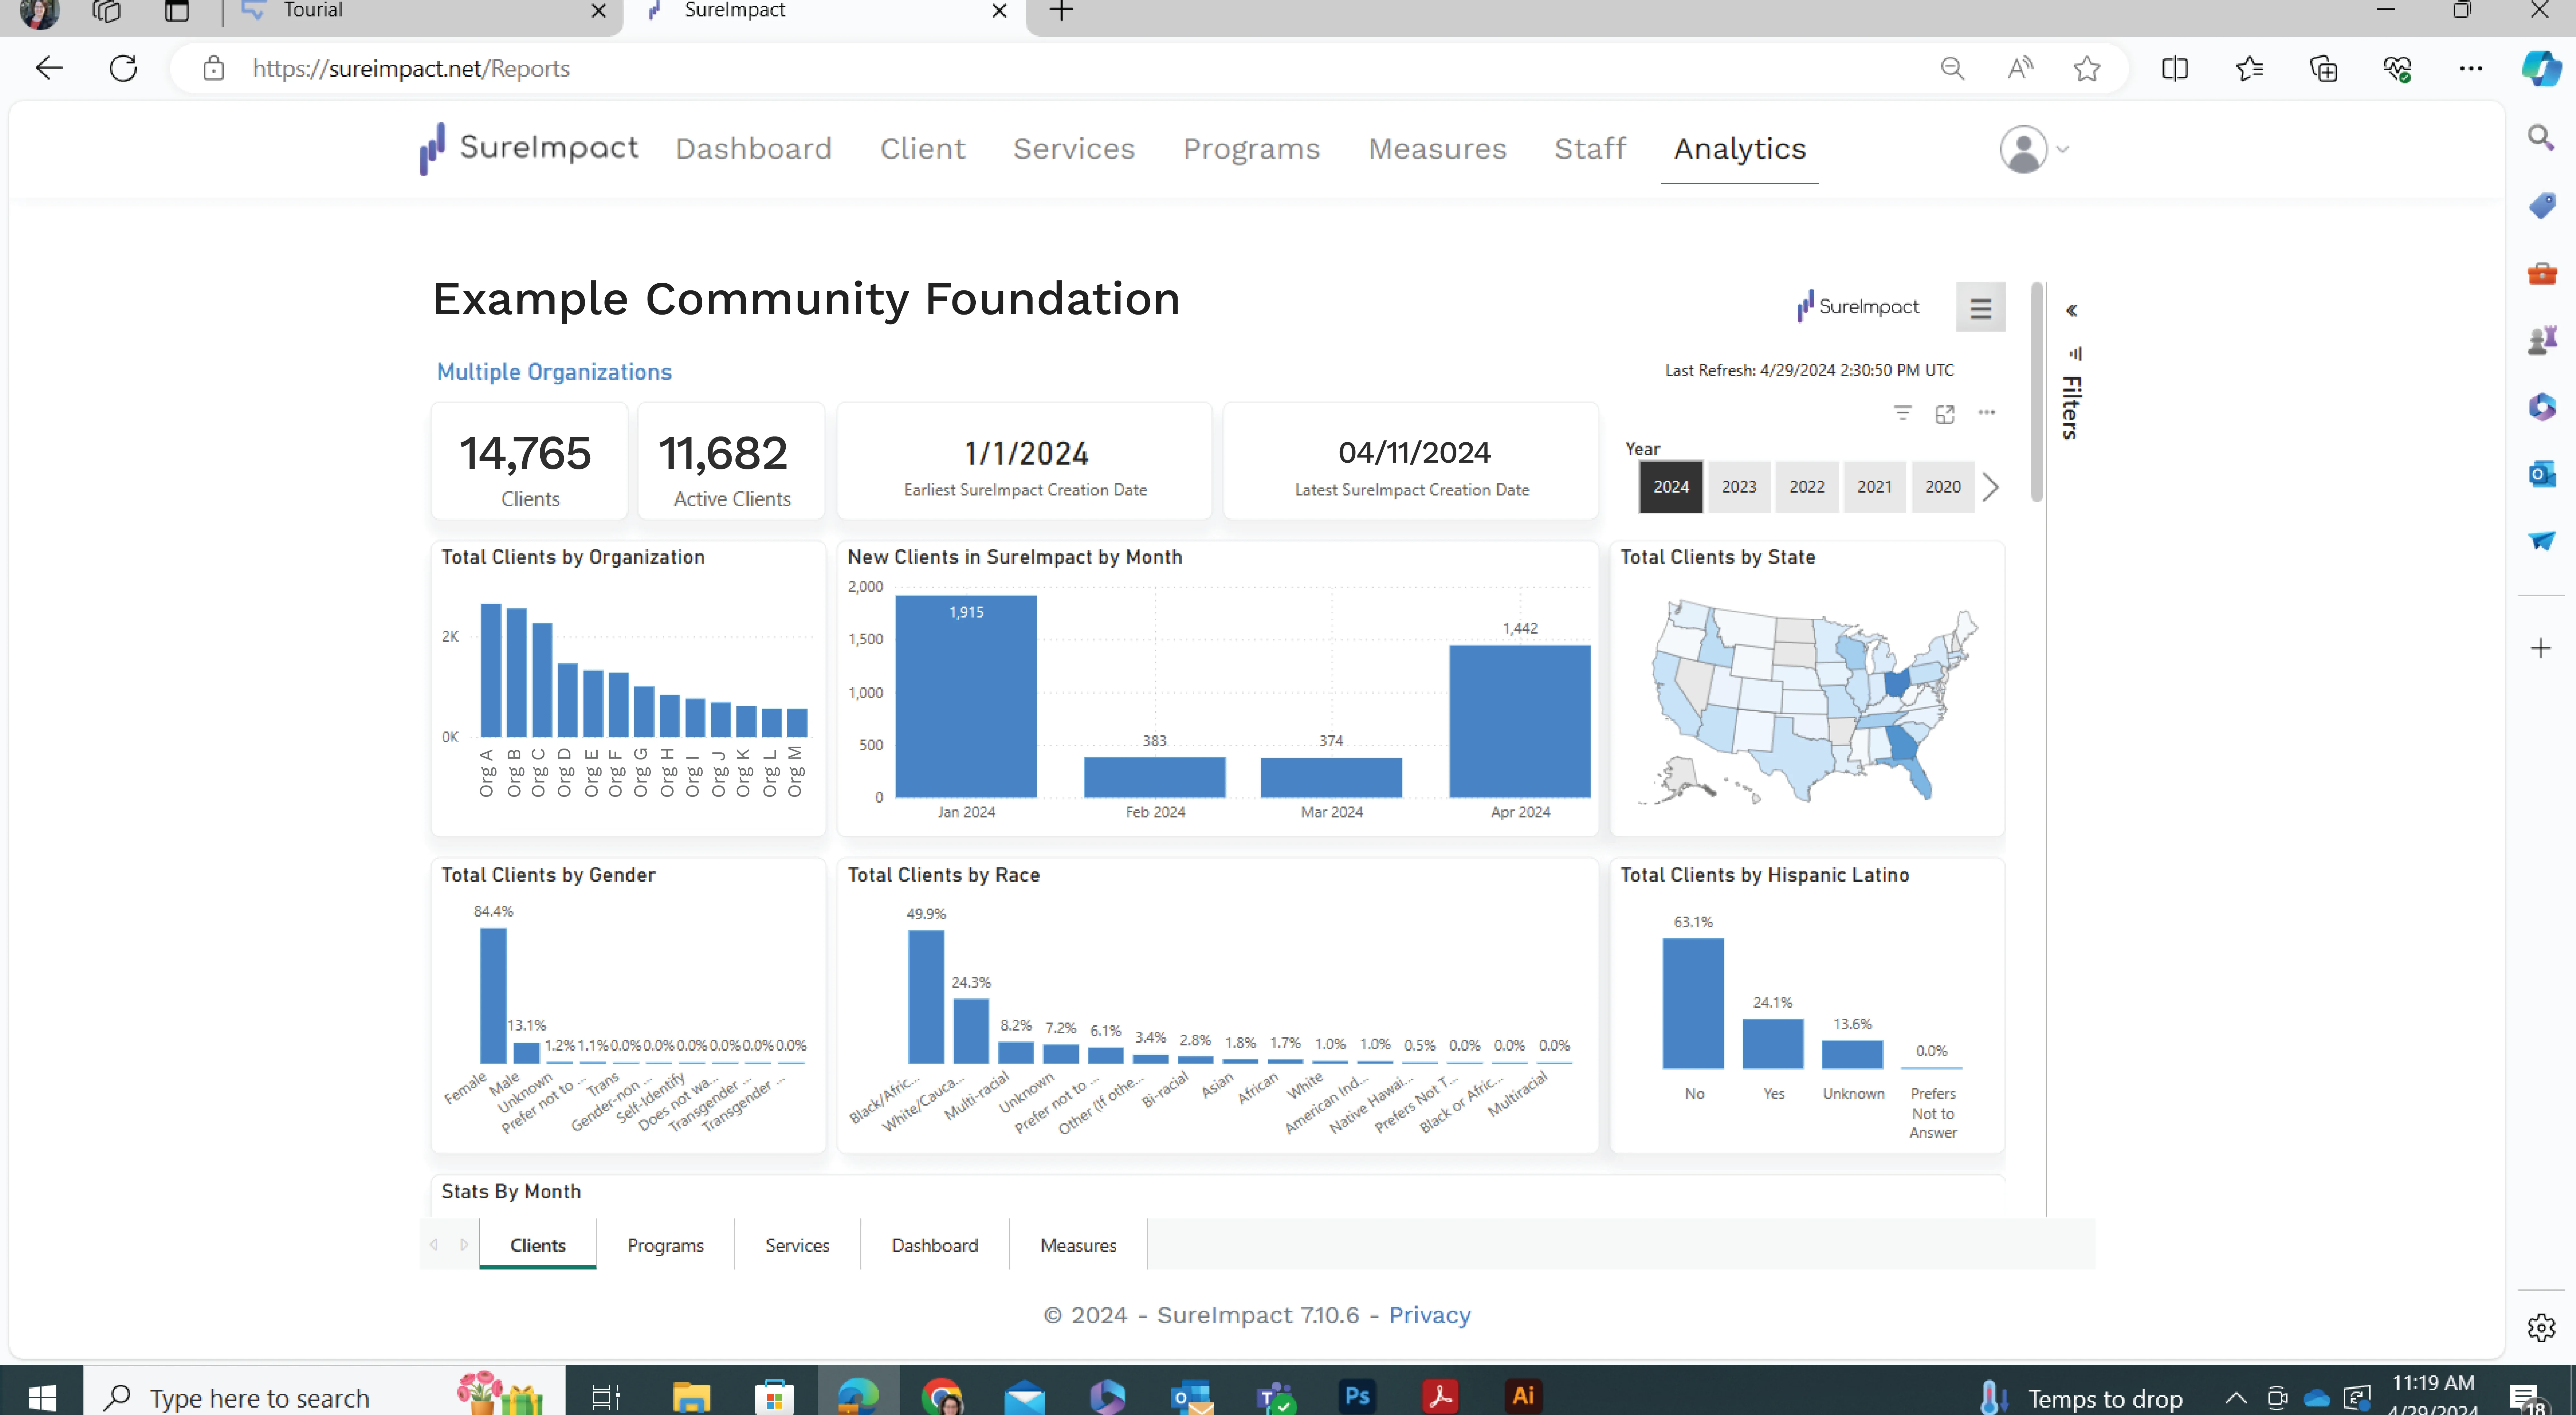Switch to the Measures report page tab

[x=1078, y=1245]
